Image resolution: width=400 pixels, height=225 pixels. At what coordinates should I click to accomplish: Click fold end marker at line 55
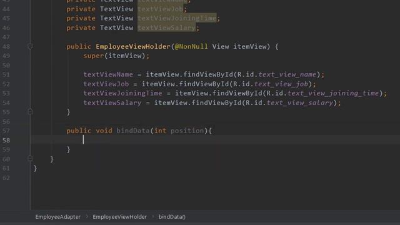tap(30, 112)
